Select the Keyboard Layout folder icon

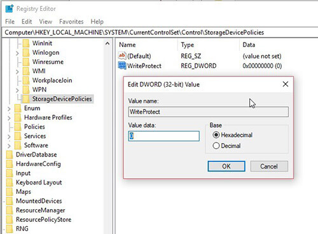tap(10, 182)
